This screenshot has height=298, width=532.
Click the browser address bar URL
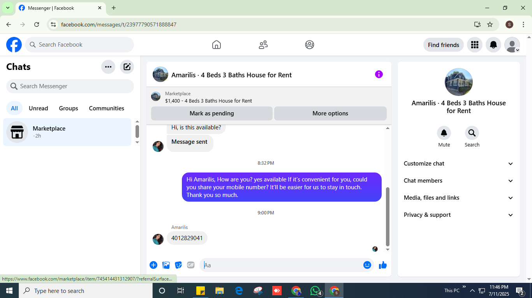tap(119, 24)
